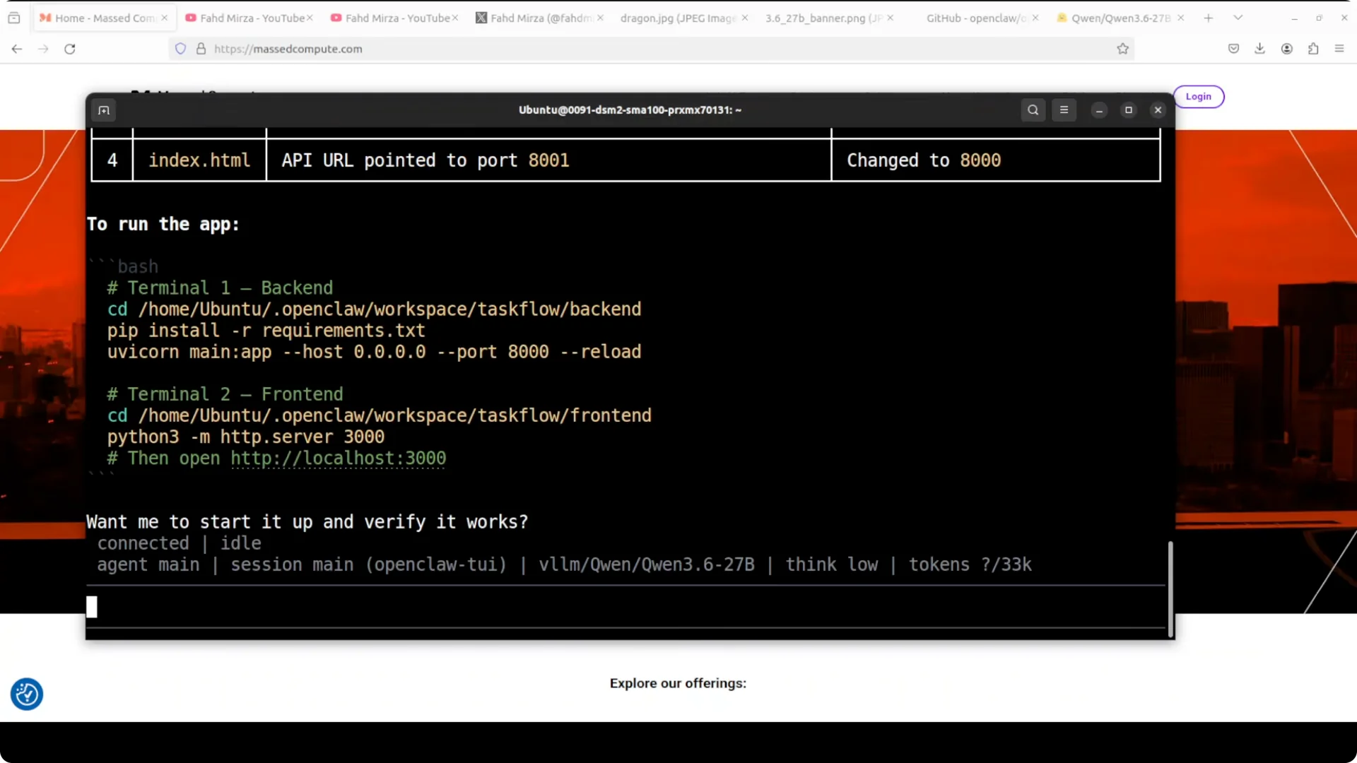
Task: Switch to Qwen/Qwen3.6-27B tab
Action: 1120,18
